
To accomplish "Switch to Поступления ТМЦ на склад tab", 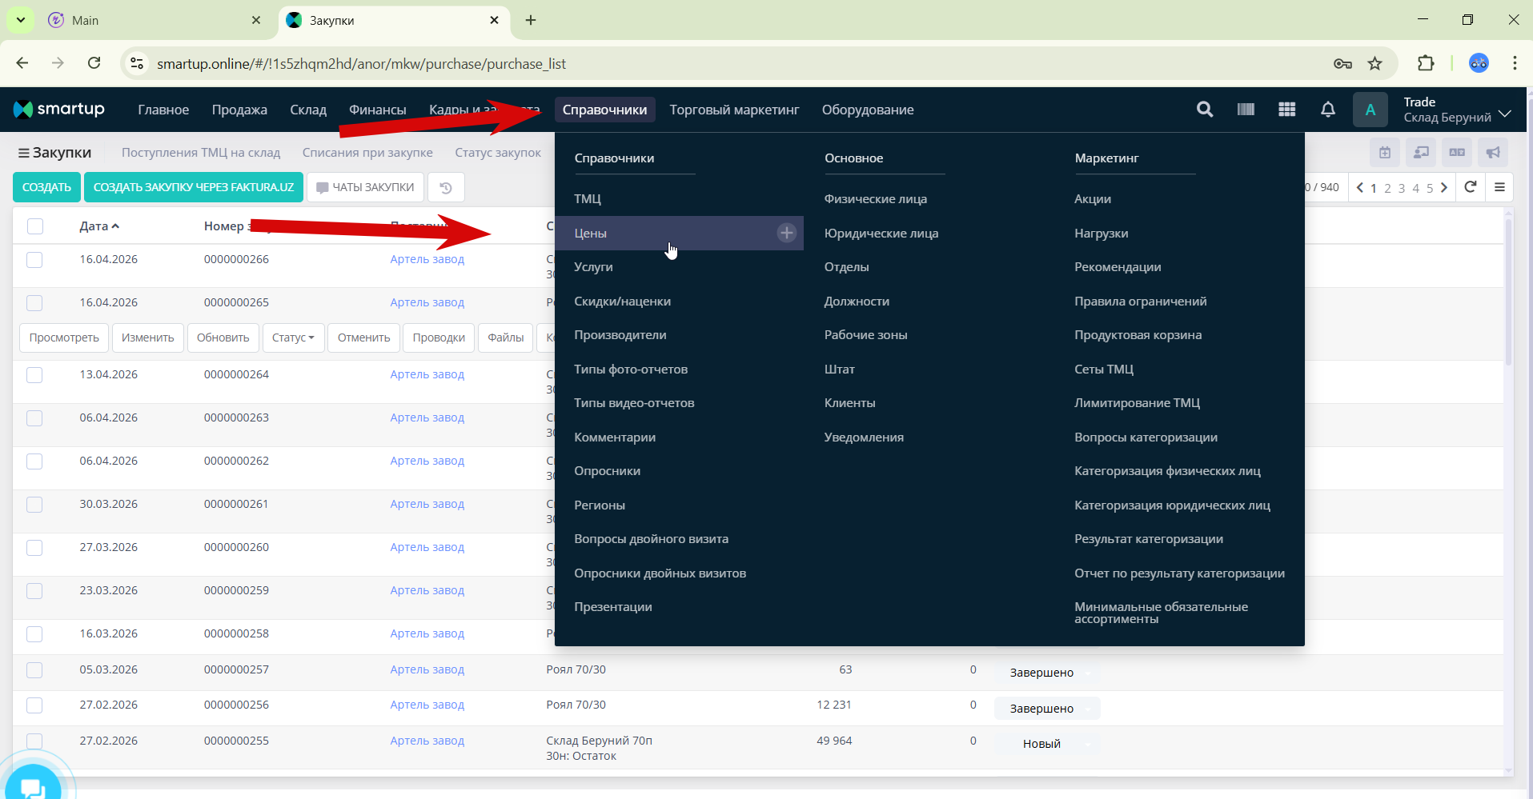I will (x=201, y=153).
